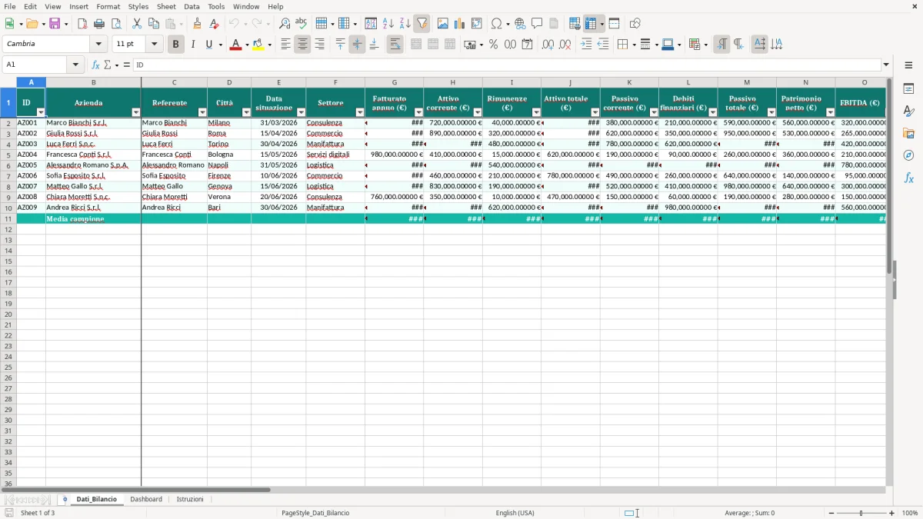Open the Città column filter dropdown
This screenshot has width=923, height=519.
click(246, 112)
